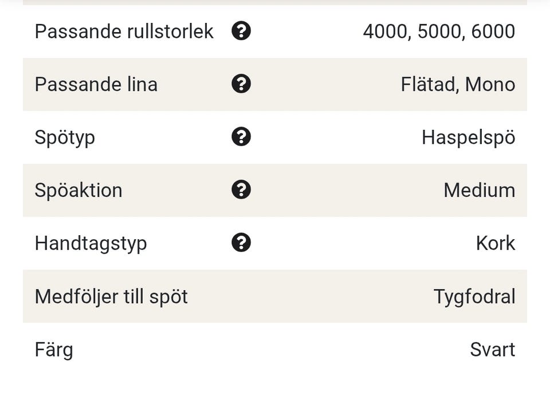Select the Haspelspö value

click(468, 137)
